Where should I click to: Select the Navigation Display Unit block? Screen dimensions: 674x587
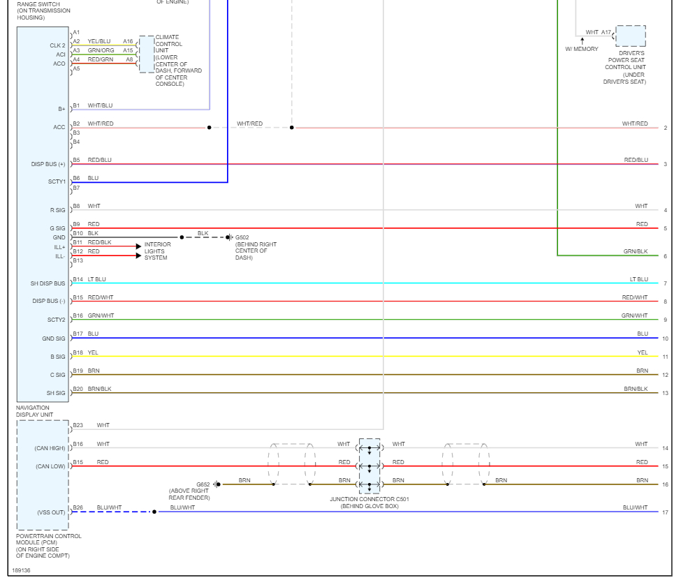coord(43,214)
